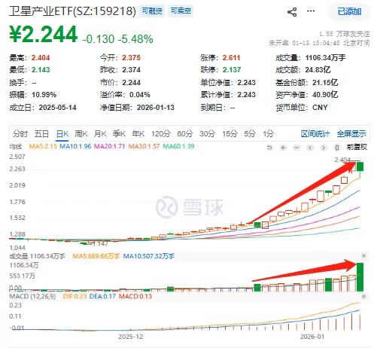The image size is (374, 348).
Task: Switch to the 分时 chart tab
Action: [x=20, y=133]
